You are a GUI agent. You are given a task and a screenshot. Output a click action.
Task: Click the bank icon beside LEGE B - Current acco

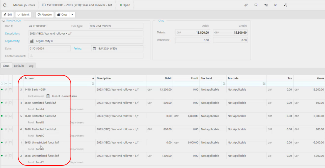(x=48, y=96)
